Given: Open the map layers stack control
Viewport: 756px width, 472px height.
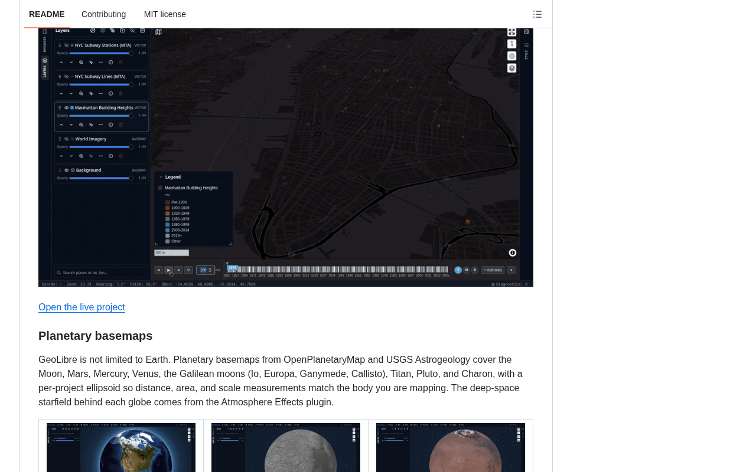Looking at the screenshot, I should point(512,68).
